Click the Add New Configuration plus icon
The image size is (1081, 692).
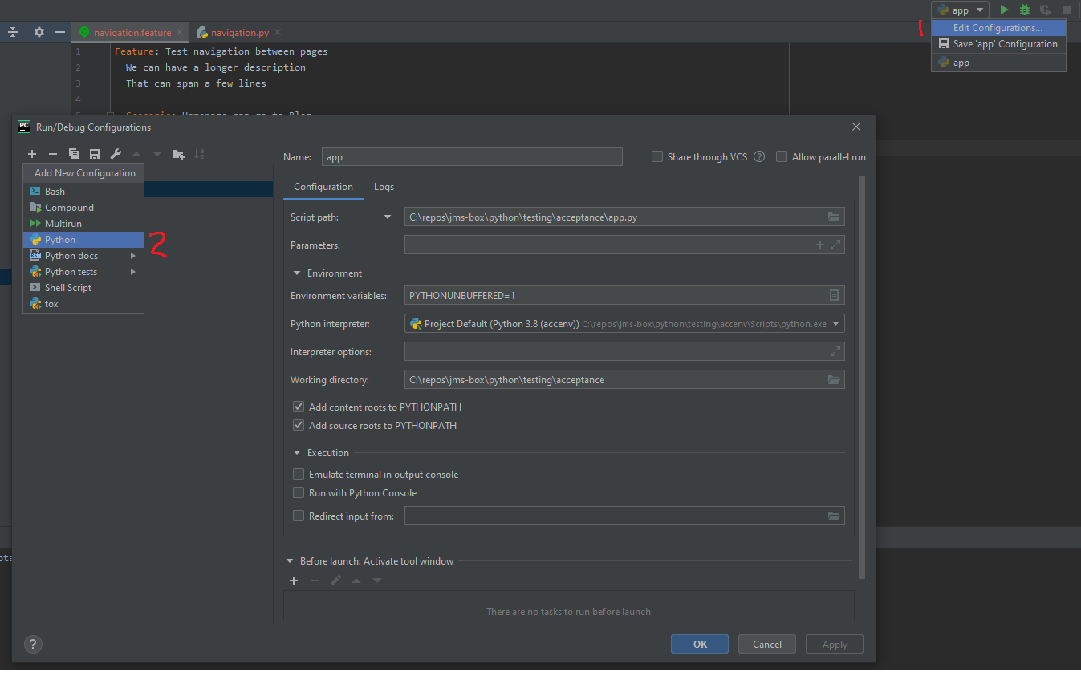click(x=32, y=154)
